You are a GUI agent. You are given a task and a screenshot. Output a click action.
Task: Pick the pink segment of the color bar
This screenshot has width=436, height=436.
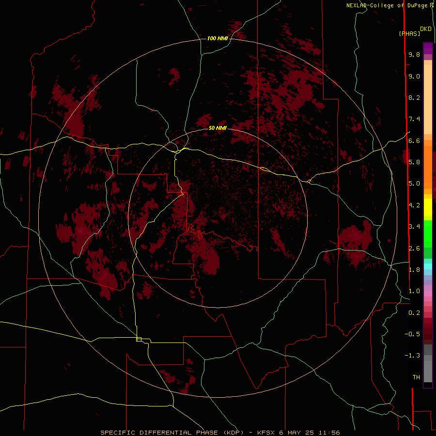428,294
